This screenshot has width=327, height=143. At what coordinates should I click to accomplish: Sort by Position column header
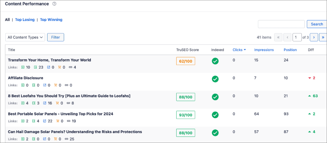tap(290, 50)
